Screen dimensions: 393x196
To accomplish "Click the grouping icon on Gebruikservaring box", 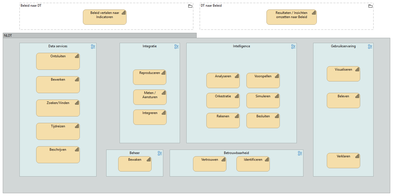I will 370,46.
